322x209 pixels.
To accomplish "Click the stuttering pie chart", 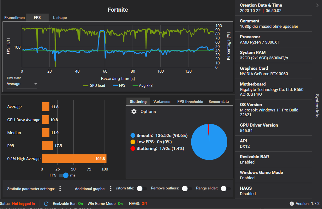I will click(x=209, y=142).
